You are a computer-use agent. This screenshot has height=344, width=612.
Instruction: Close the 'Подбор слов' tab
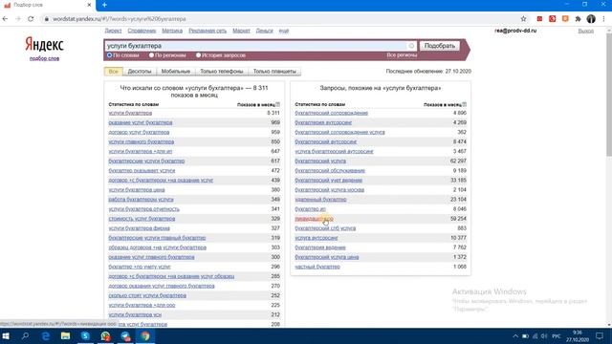[89, 5]
